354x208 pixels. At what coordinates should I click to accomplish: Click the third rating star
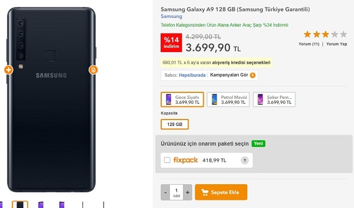(325, 34)
